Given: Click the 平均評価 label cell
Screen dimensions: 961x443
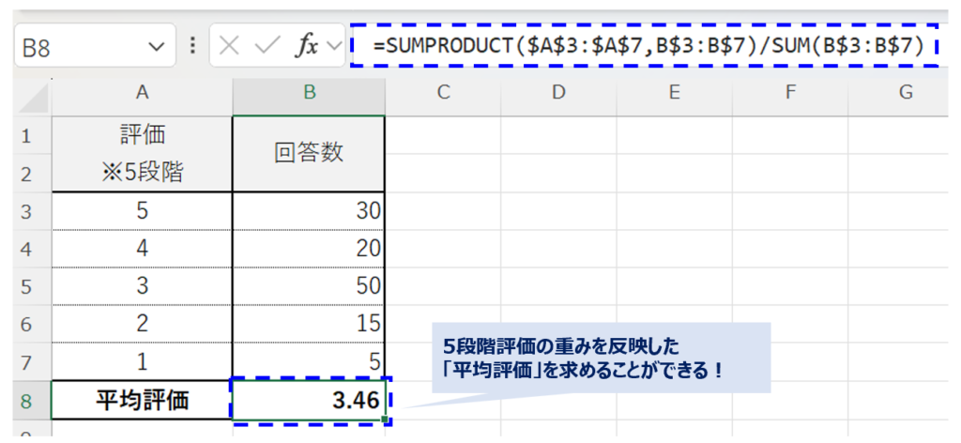Looking at the screenshot, I should point(143,401).
